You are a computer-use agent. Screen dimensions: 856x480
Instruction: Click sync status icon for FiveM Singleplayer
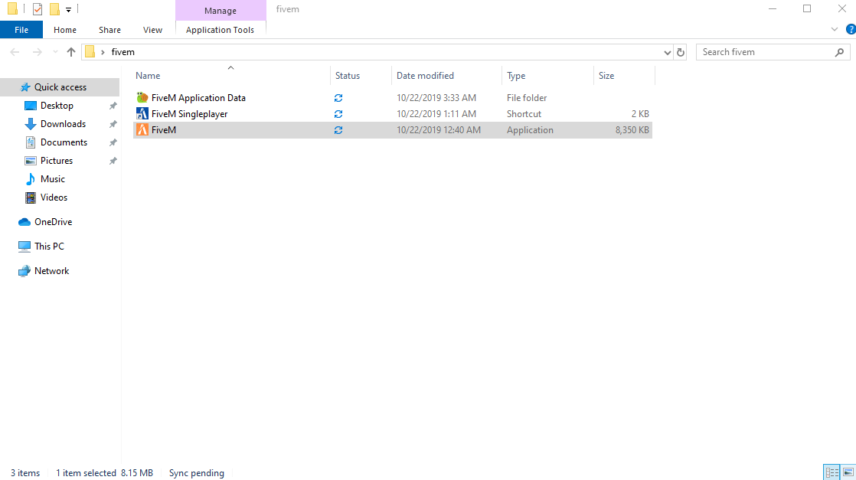pyautogui.click(x=338, y=113)
